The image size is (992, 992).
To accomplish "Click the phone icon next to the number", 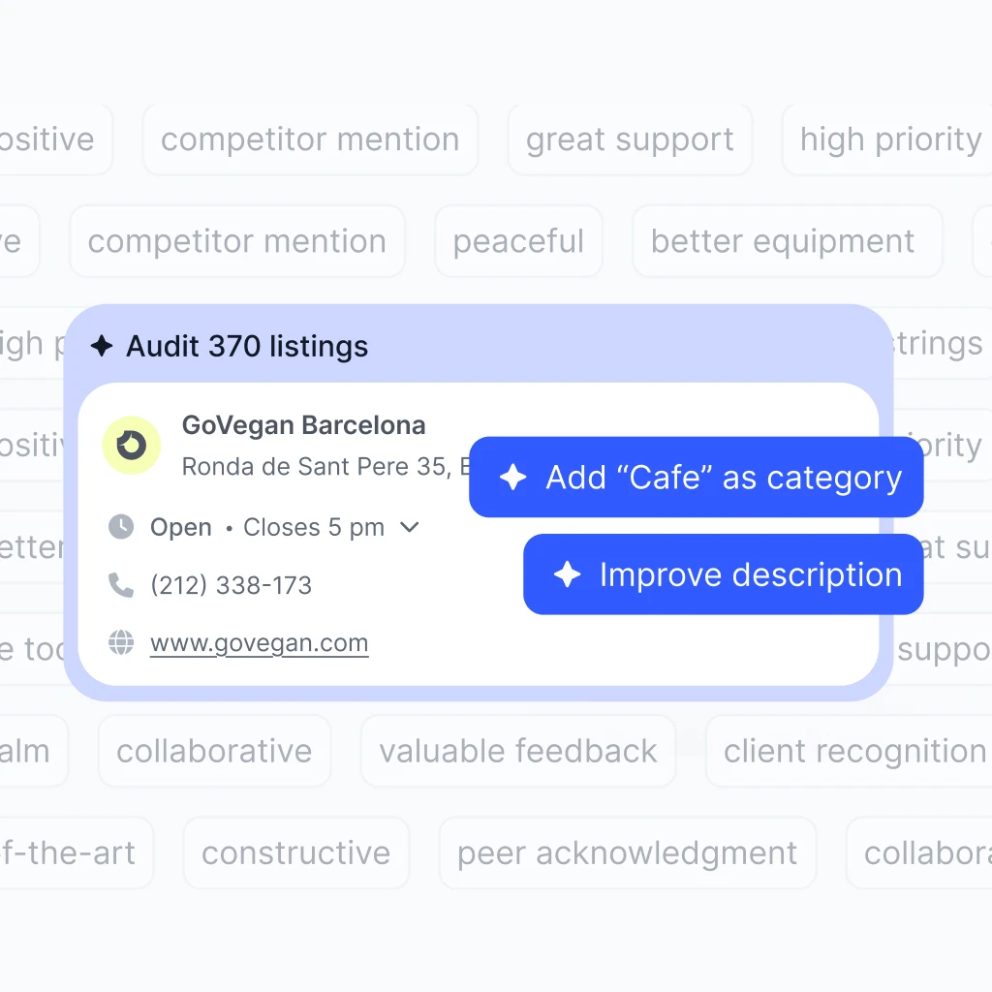I will [x=121, y=585].
